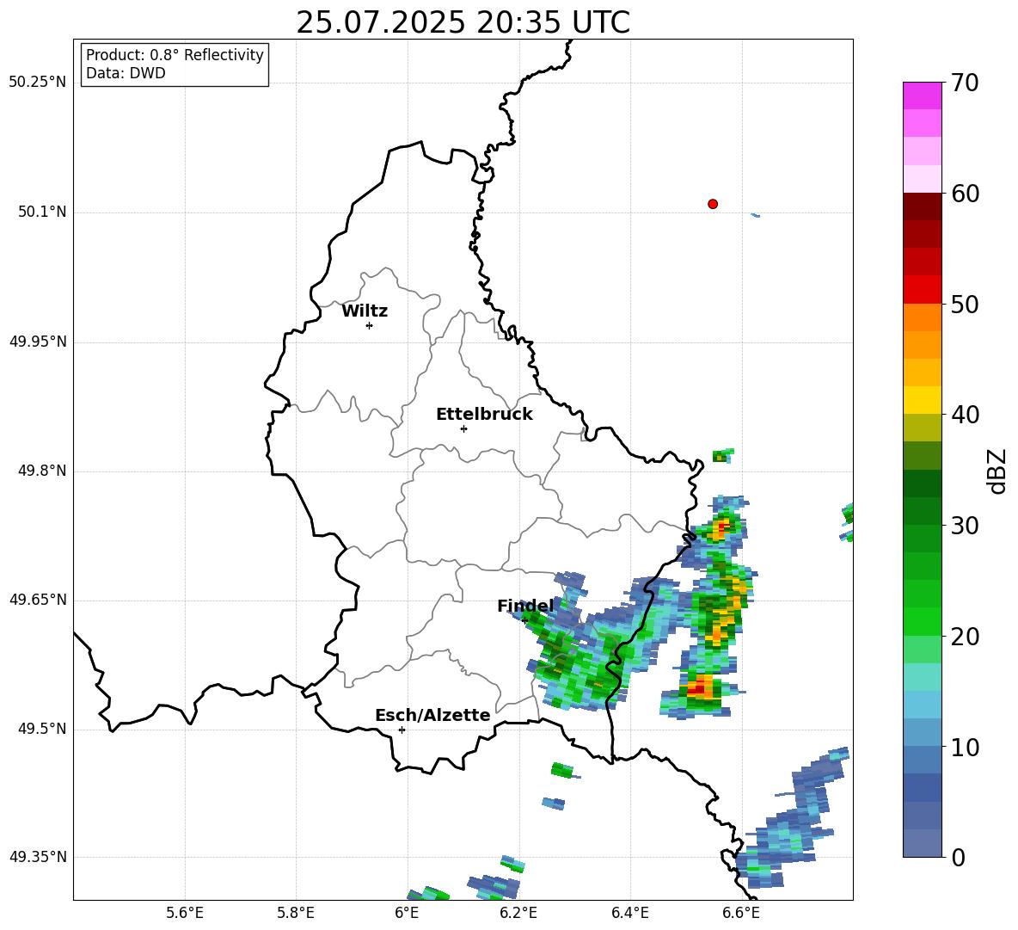Click the colorbar tick value 40
The height and width of the screenshot is (930, 1018).
click(965, 415)
